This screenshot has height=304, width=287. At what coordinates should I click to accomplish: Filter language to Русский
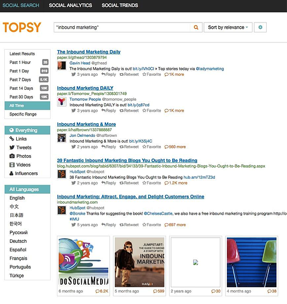(19, 232)
